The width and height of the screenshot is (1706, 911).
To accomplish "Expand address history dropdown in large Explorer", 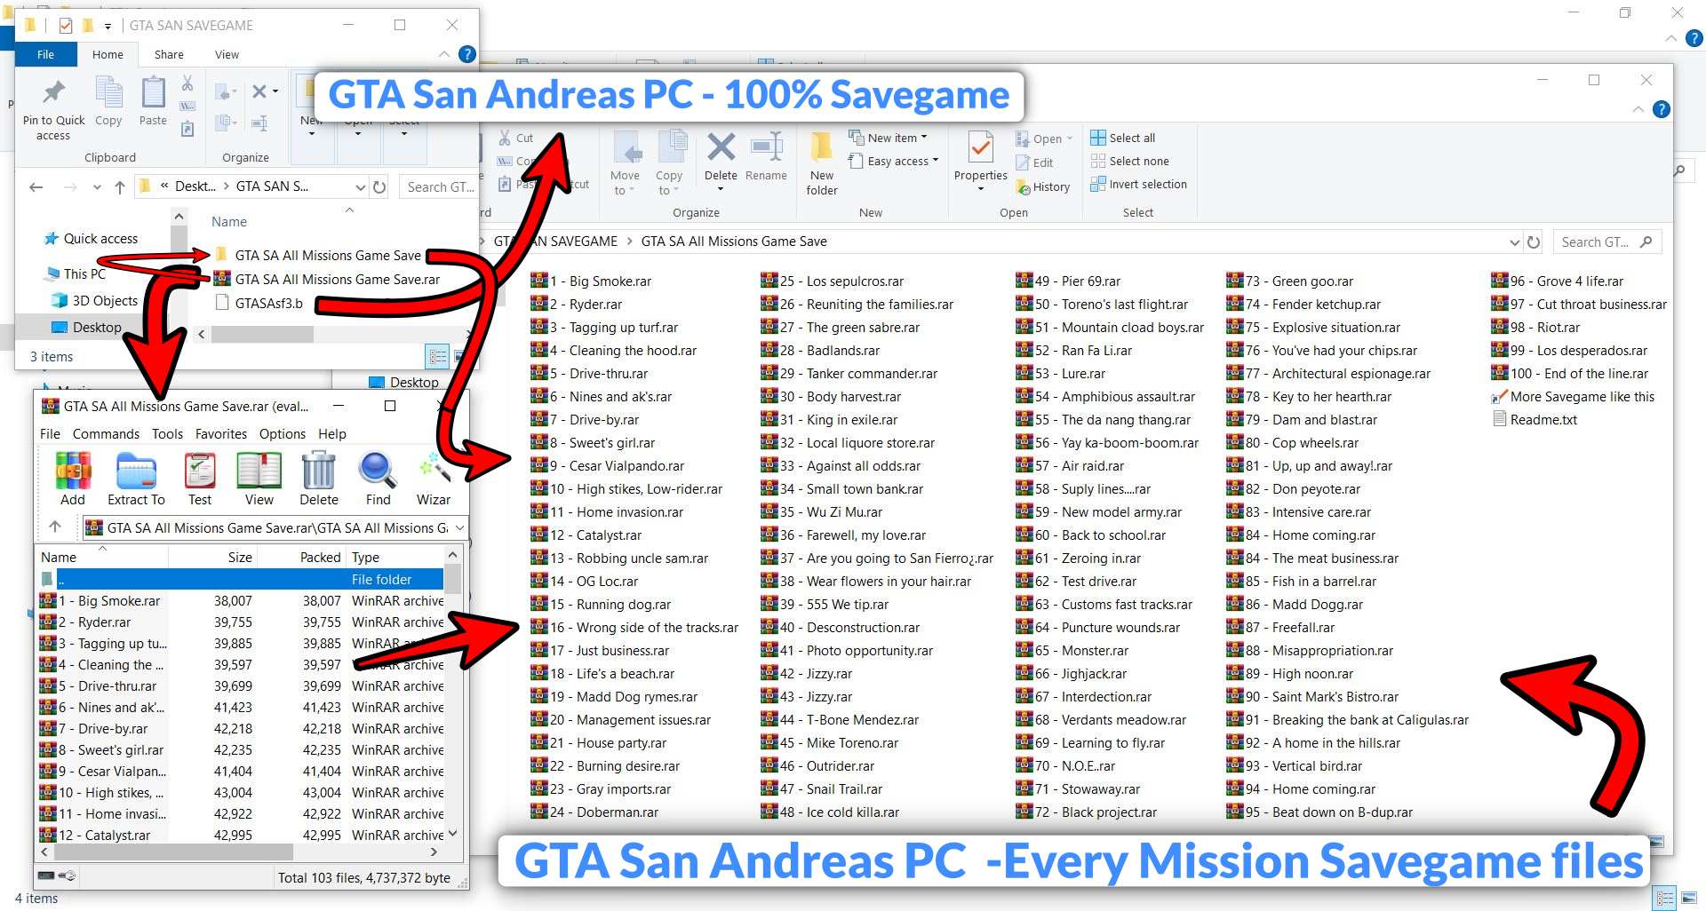I will (x=1514, y=242).
